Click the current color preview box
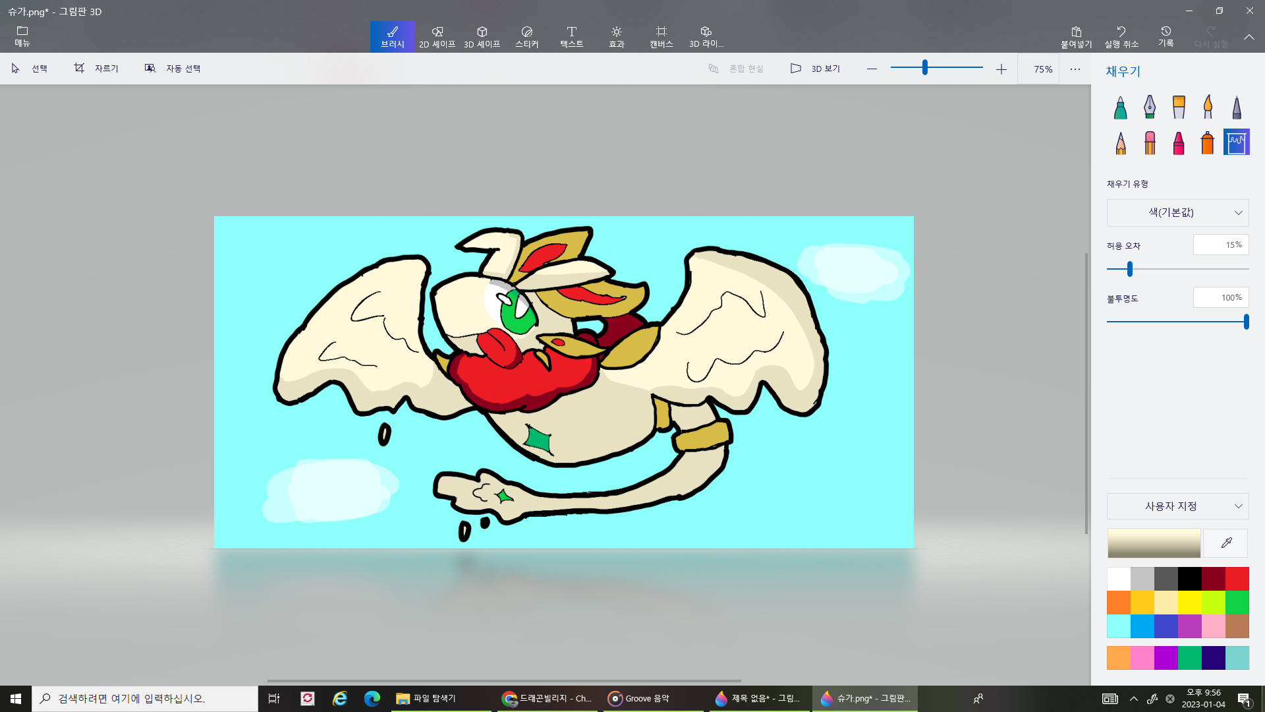 tap(1154, 543)
